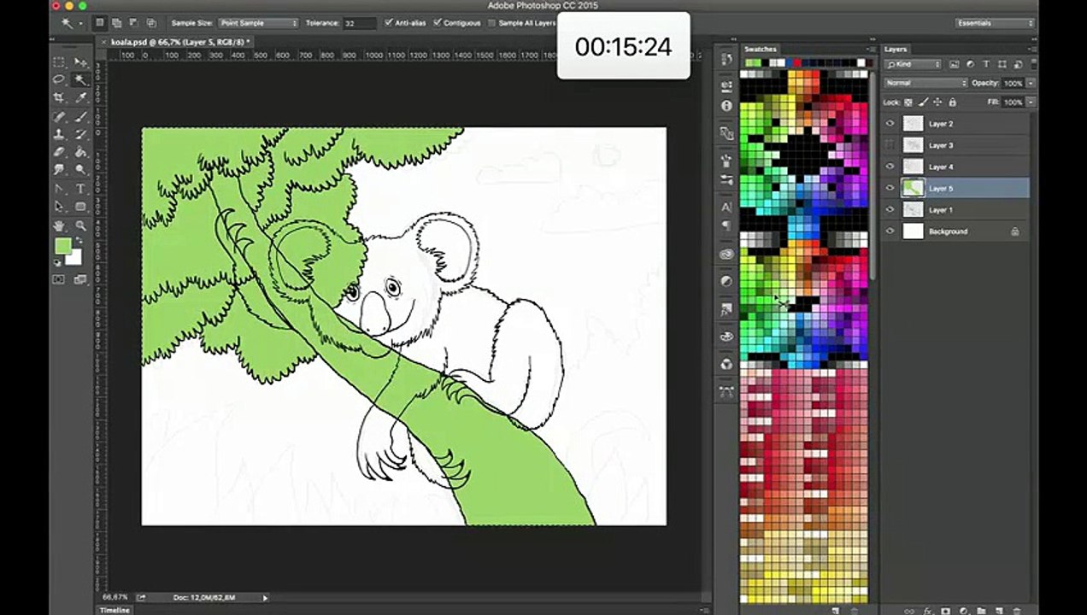The height and width of the screenshot is (615, 1087).
Task: Click the foreground green color swatch
Action: click(x=62, y=246)
